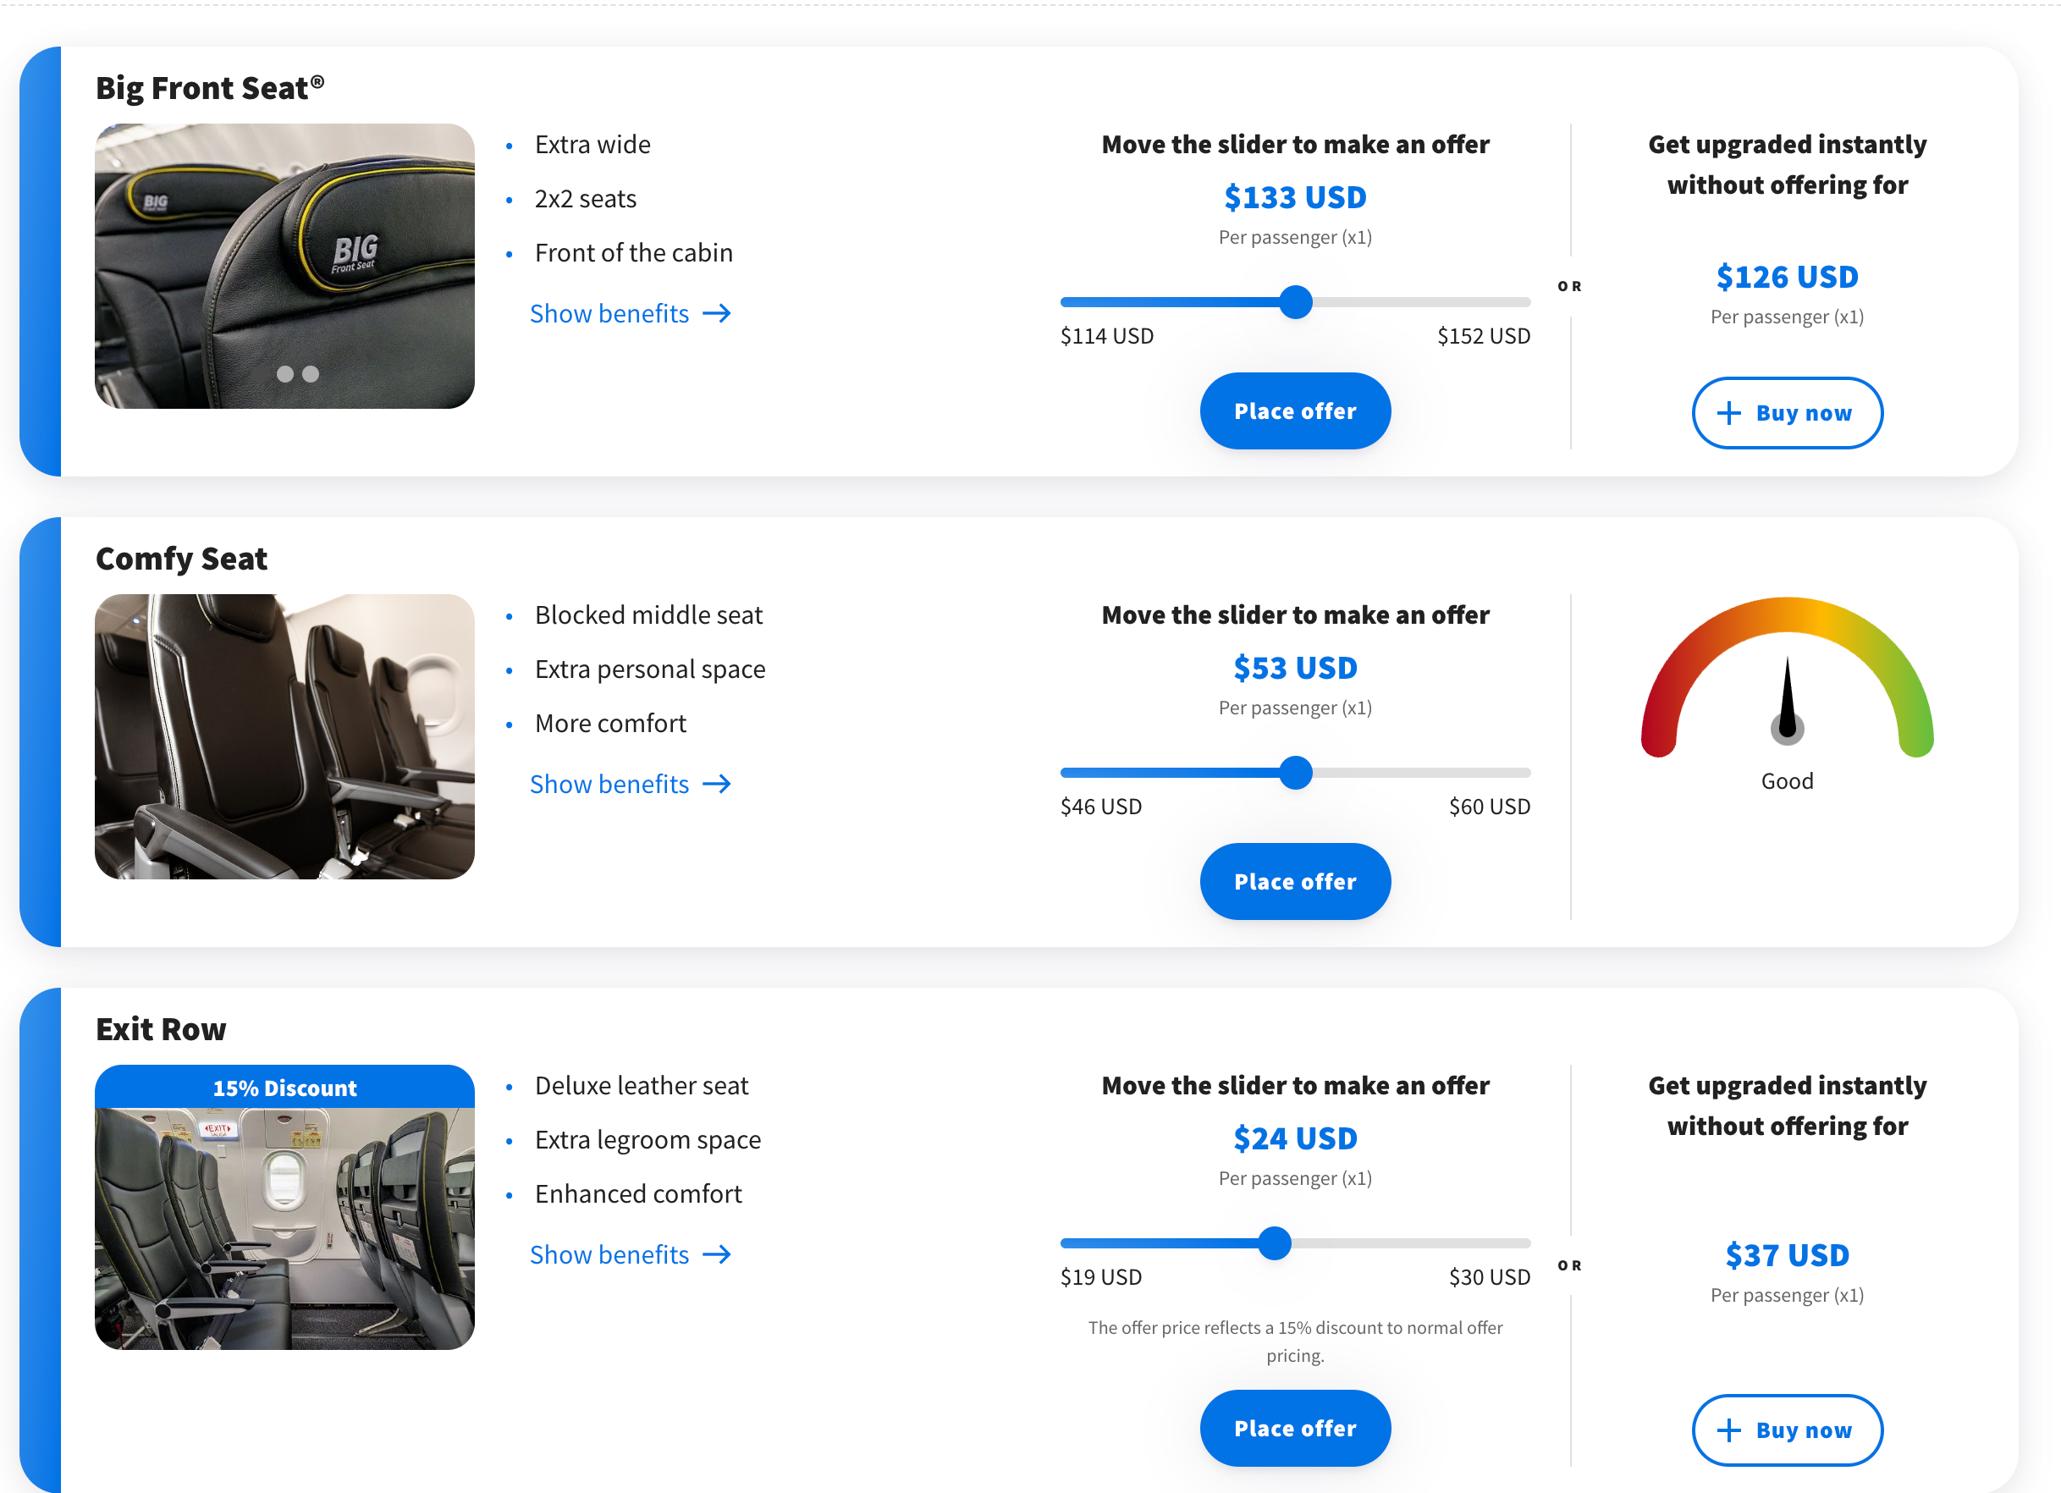Place offer for Exit Row
Screen dimensions: 2061x1493
tap(1295, 1429)
